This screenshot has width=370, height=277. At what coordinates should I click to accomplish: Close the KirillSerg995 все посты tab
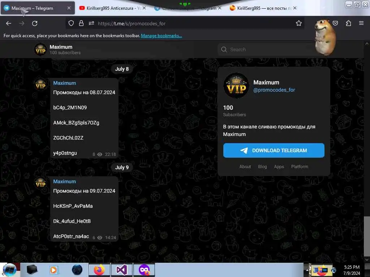295,8
